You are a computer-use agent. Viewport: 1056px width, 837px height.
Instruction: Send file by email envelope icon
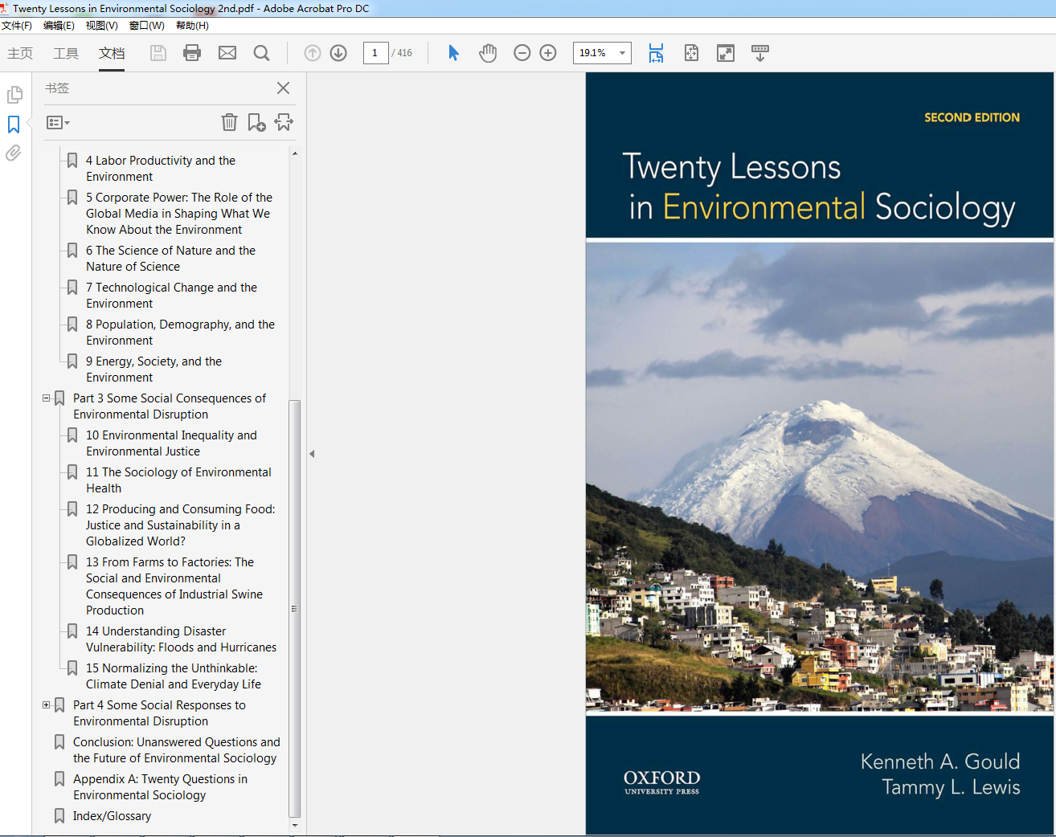click(x=227, y=53)
